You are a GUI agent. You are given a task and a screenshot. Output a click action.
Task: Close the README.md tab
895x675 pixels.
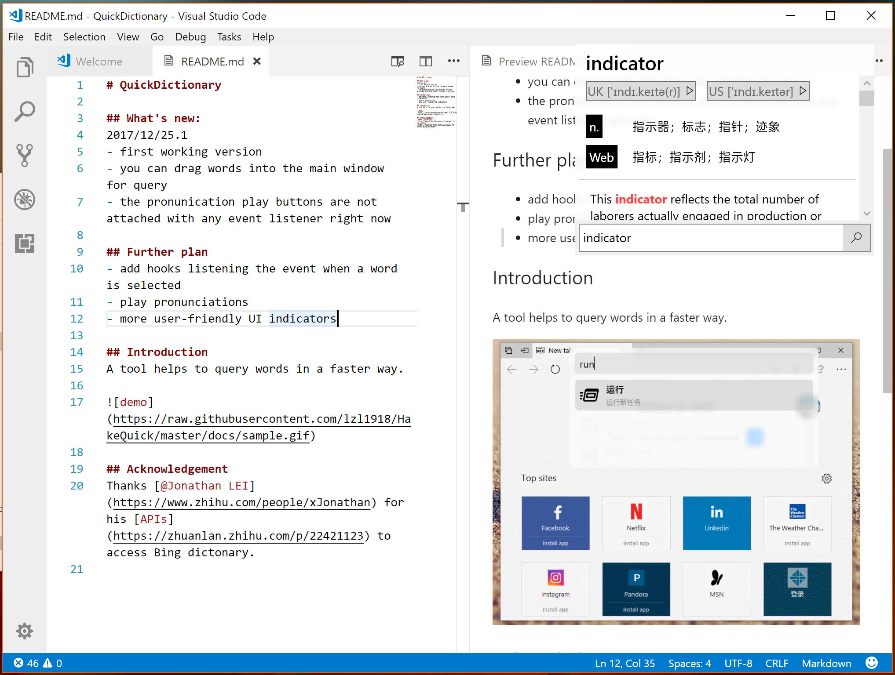[x=257, y=62]
